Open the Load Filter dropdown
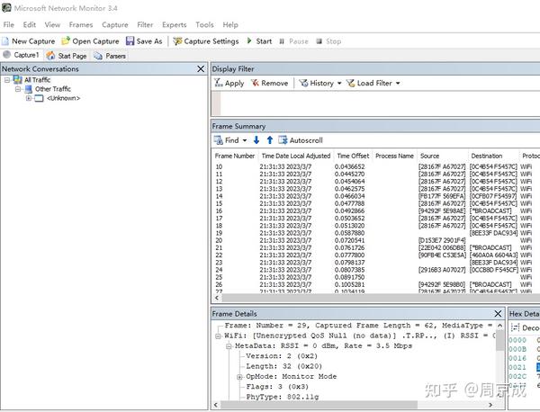Viewport: 540px width, 412px height. 373,83
